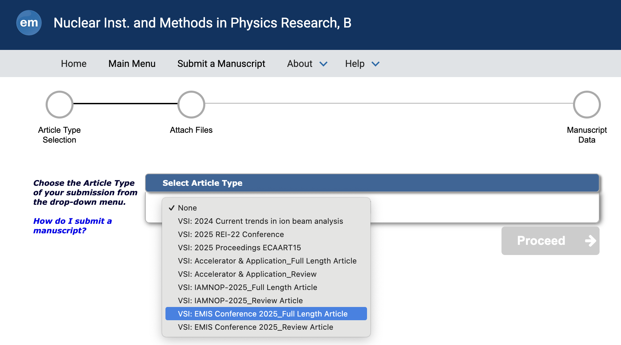
Task: Select VSI: 2025 REI-22 Conference
Action: click(230, 234)
